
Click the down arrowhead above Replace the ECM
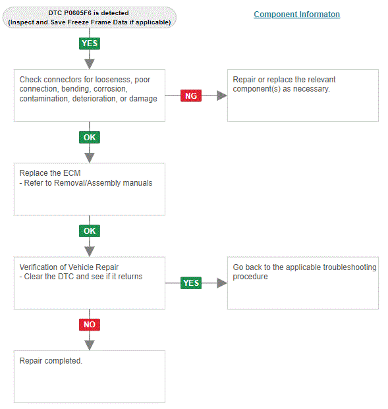tap(90, 158)
